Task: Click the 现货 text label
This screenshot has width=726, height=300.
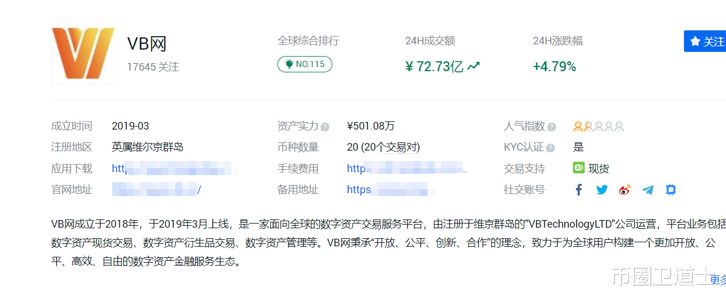Action: point(599,169)
